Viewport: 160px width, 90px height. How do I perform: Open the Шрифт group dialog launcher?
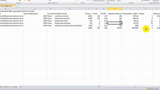point(31,3)
